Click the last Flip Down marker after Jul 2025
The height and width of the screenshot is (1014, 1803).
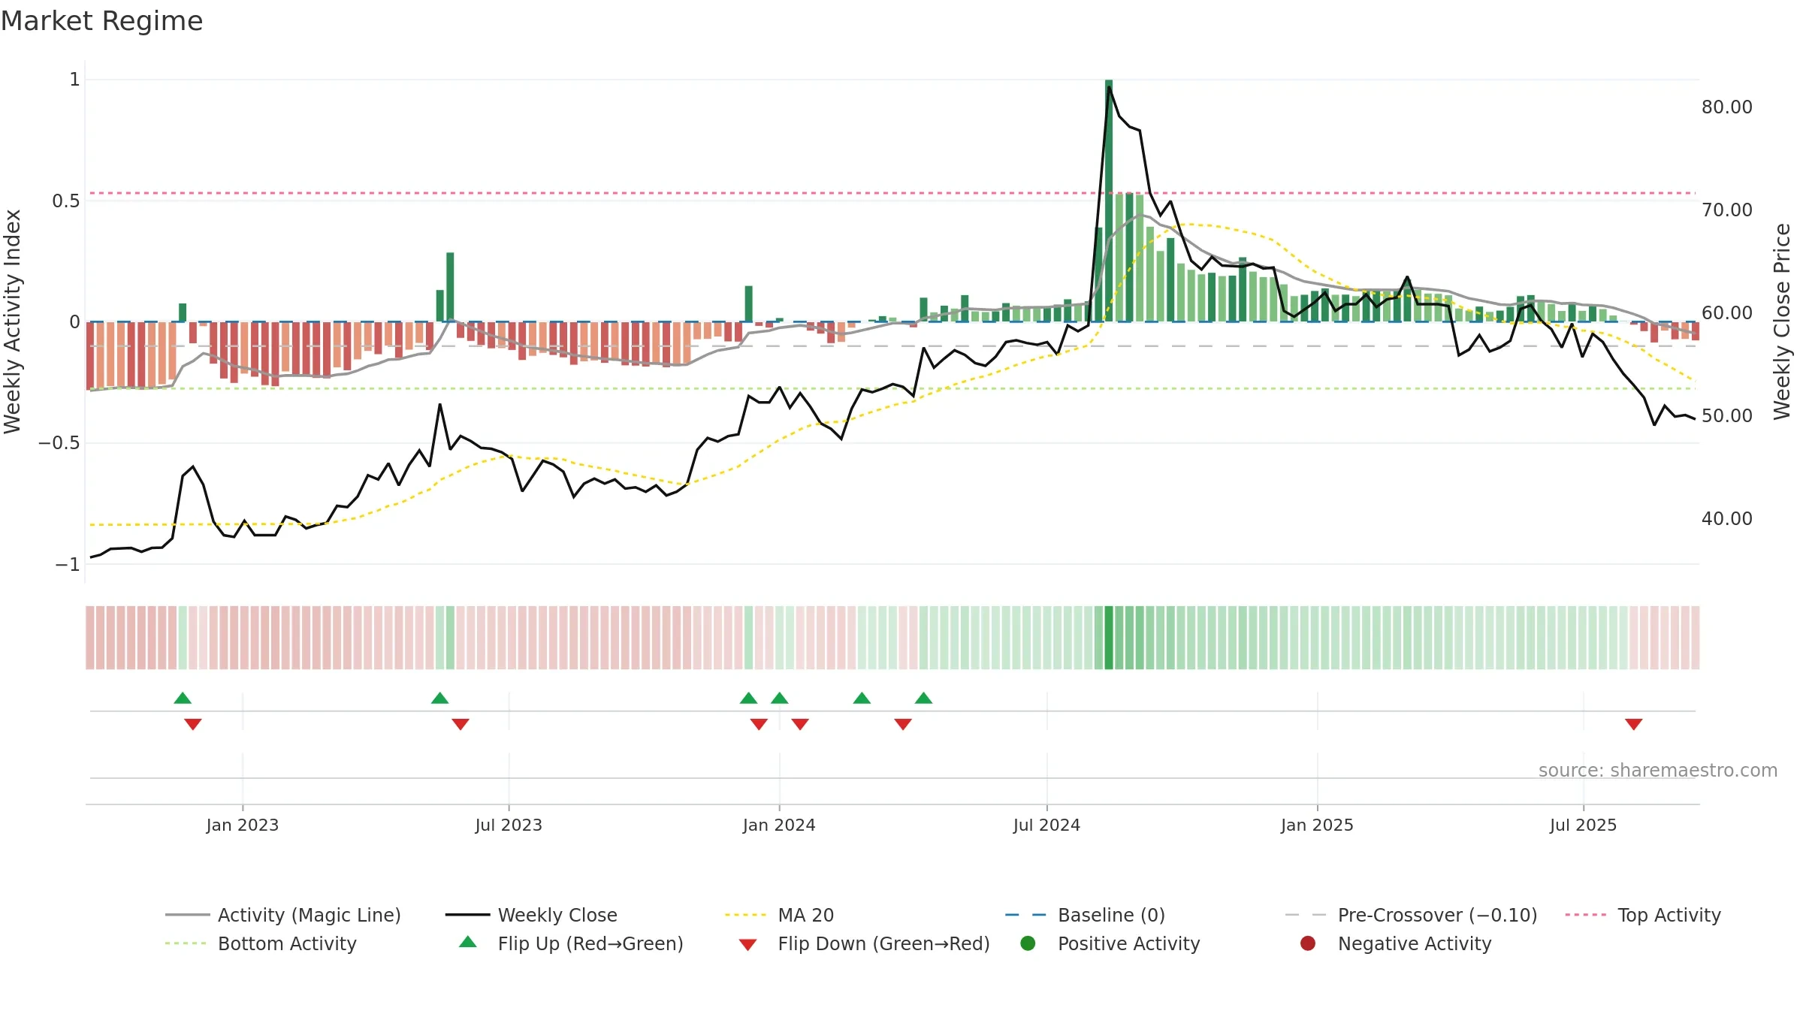pos(1633,724)
